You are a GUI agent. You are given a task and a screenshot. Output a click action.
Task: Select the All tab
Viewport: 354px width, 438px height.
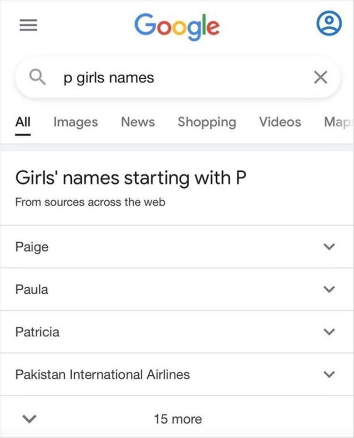click(x=23, y=122)
